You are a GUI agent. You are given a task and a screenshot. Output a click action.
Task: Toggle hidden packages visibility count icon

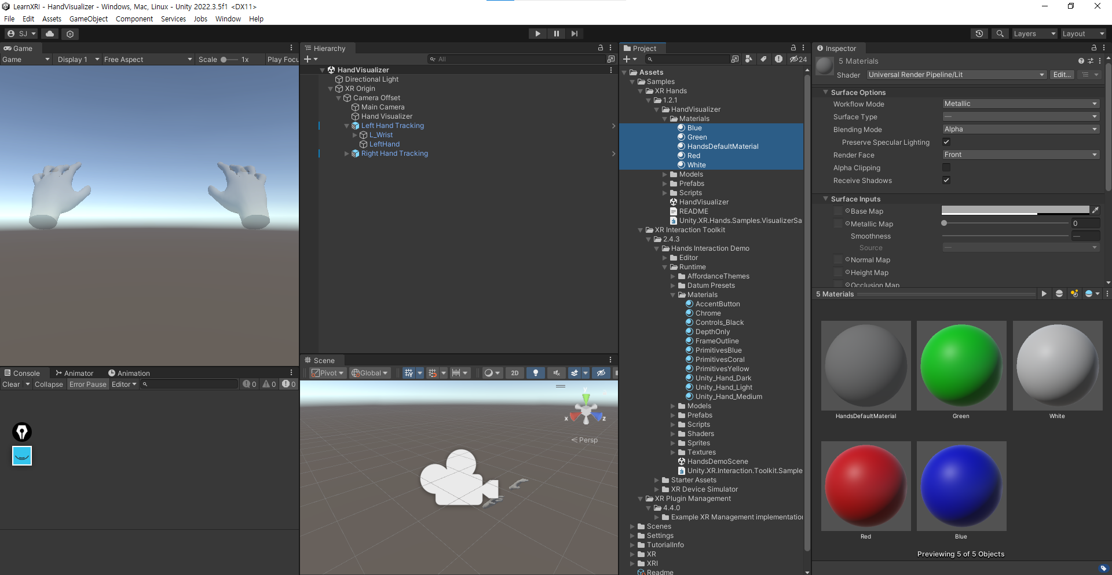[798, 59]
